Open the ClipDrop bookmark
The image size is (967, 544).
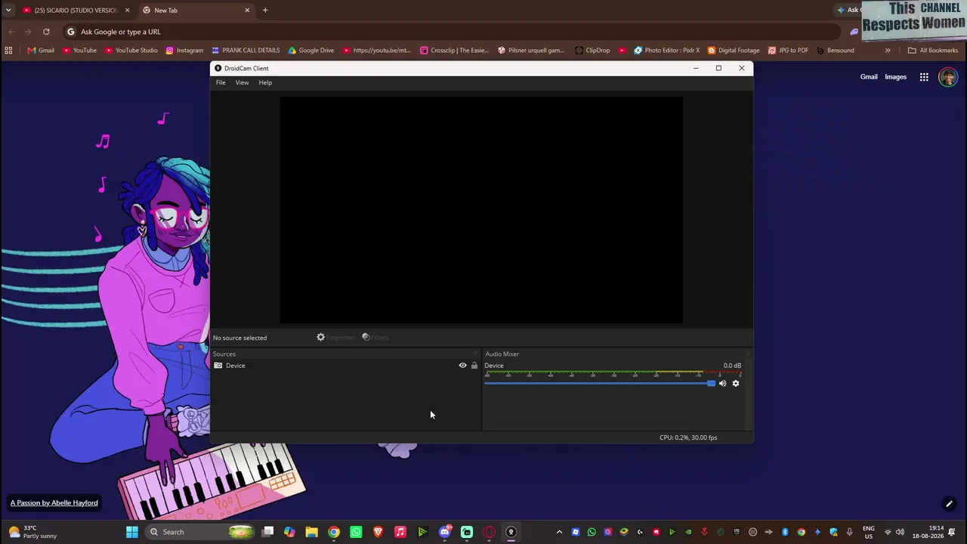(x=592, y=51)
